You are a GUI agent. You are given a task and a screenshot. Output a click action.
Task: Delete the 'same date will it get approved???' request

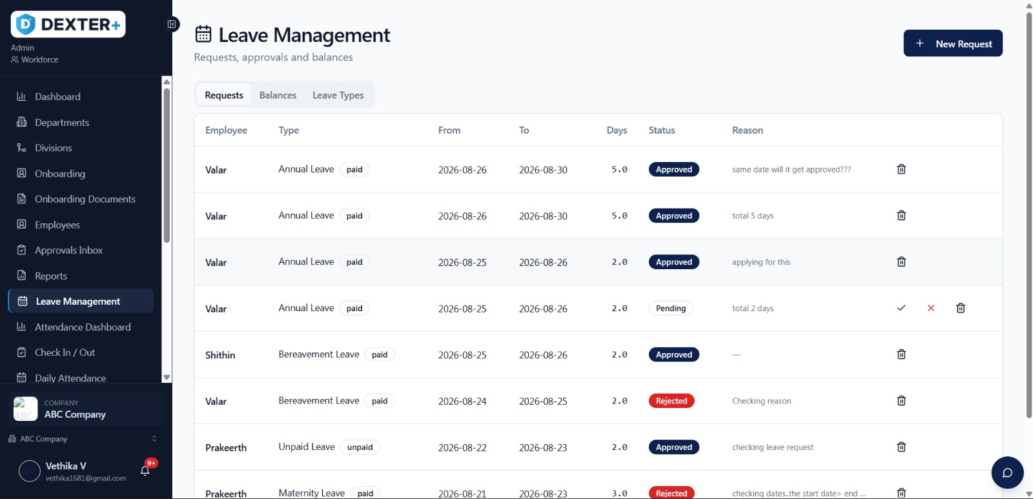click(x=901, y=169)
